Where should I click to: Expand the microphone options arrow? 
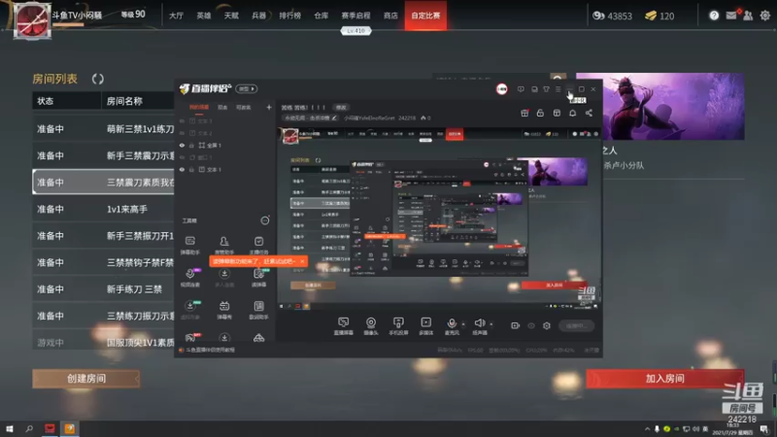pos(463,324)
